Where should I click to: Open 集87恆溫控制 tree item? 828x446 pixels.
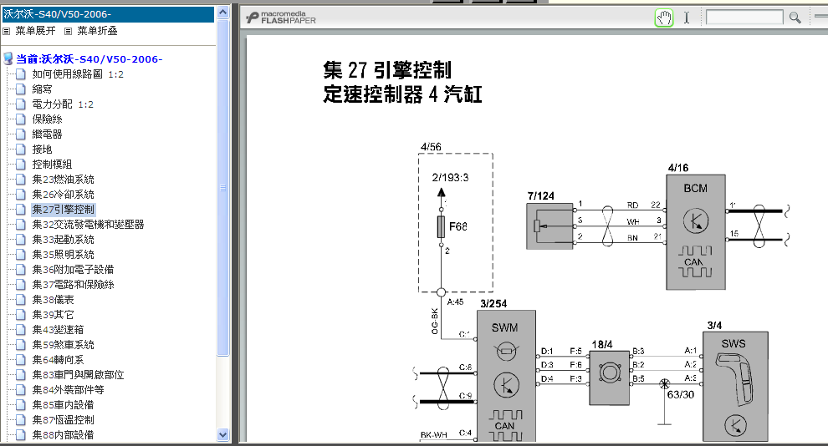(x=63, y=419)
